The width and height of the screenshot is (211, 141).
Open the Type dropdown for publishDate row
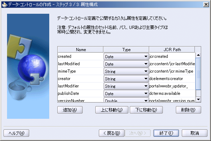point(126,94)
